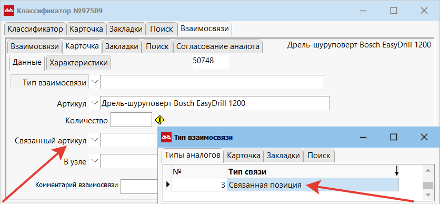Viewport: 440px width, 204px height.
Task: Open the Артикул dropdown arrow
Action: (x=95, y=102)
